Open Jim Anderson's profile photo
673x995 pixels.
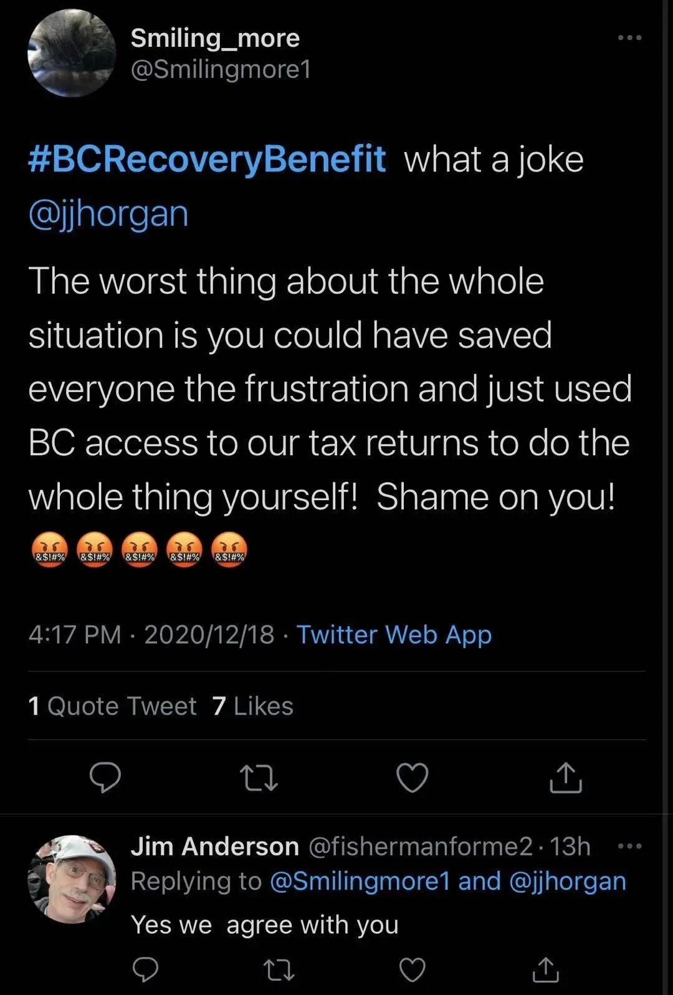pos(72,879)
